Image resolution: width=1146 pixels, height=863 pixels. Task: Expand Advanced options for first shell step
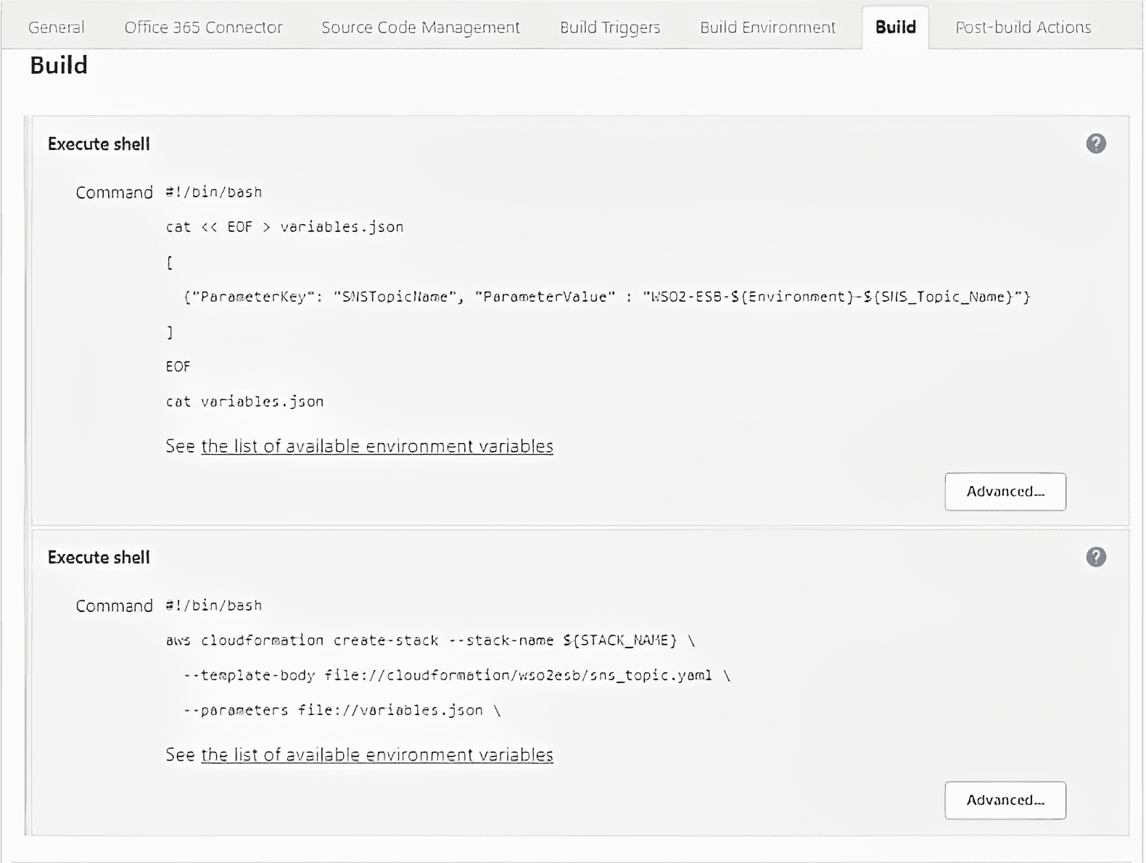pos(1005,492)
